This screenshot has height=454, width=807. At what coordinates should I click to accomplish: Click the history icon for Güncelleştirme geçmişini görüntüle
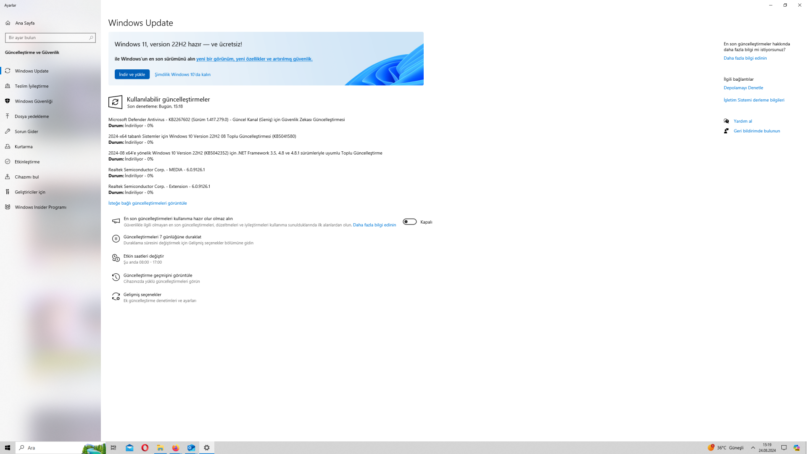116,277
